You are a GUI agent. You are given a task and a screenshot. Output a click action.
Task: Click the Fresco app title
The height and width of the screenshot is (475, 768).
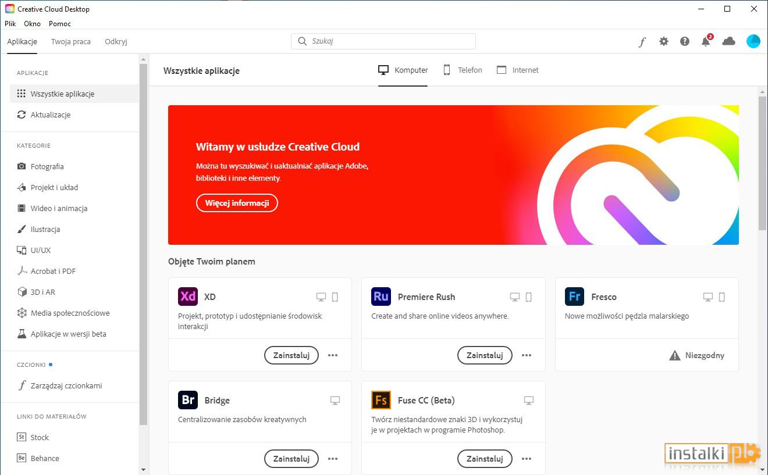click(604, 297)
